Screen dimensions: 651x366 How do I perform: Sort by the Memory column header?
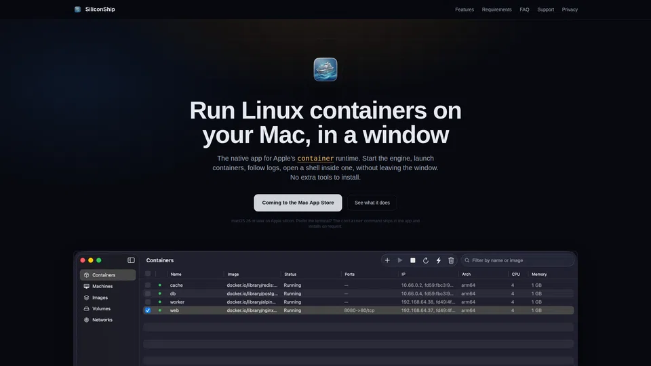click(539, 274)
